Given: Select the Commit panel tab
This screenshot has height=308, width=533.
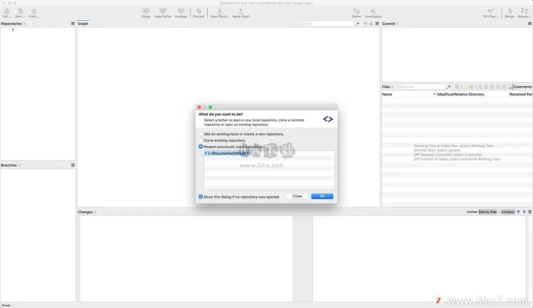Looking at the screenshot, I should [x=388, y=24].
